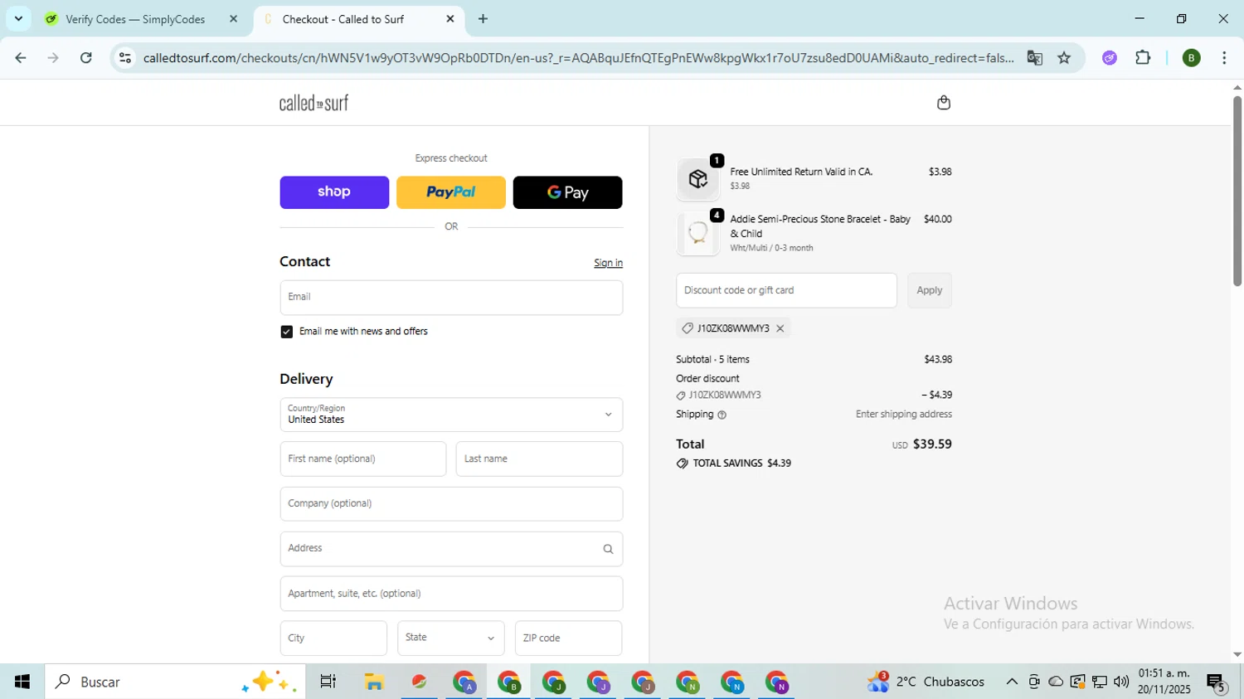Show hidden system tray icons

click(x=1012, y=682)
